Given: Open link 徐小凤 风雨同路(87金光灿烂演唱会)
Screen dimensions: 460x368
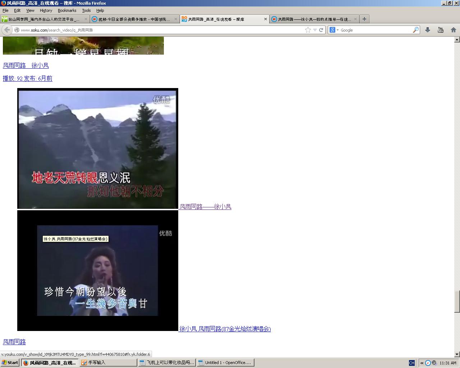Looking at the screenshot, I should click(225, 329).
